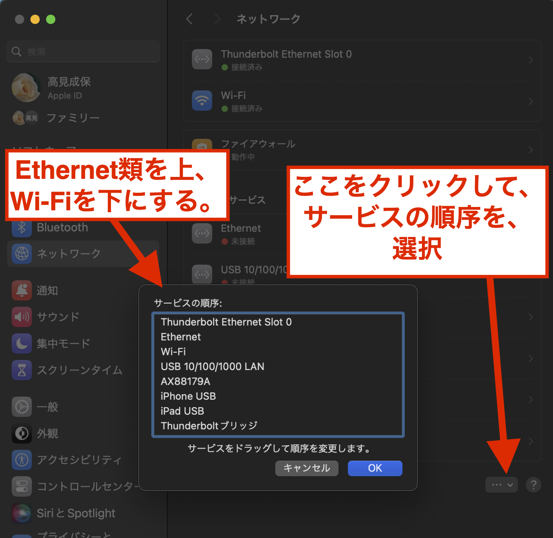Image resolution: width=553 pixels, height=538 pixels.
Task: Expand the Wi-Fi row chevron
Action: 531,101
